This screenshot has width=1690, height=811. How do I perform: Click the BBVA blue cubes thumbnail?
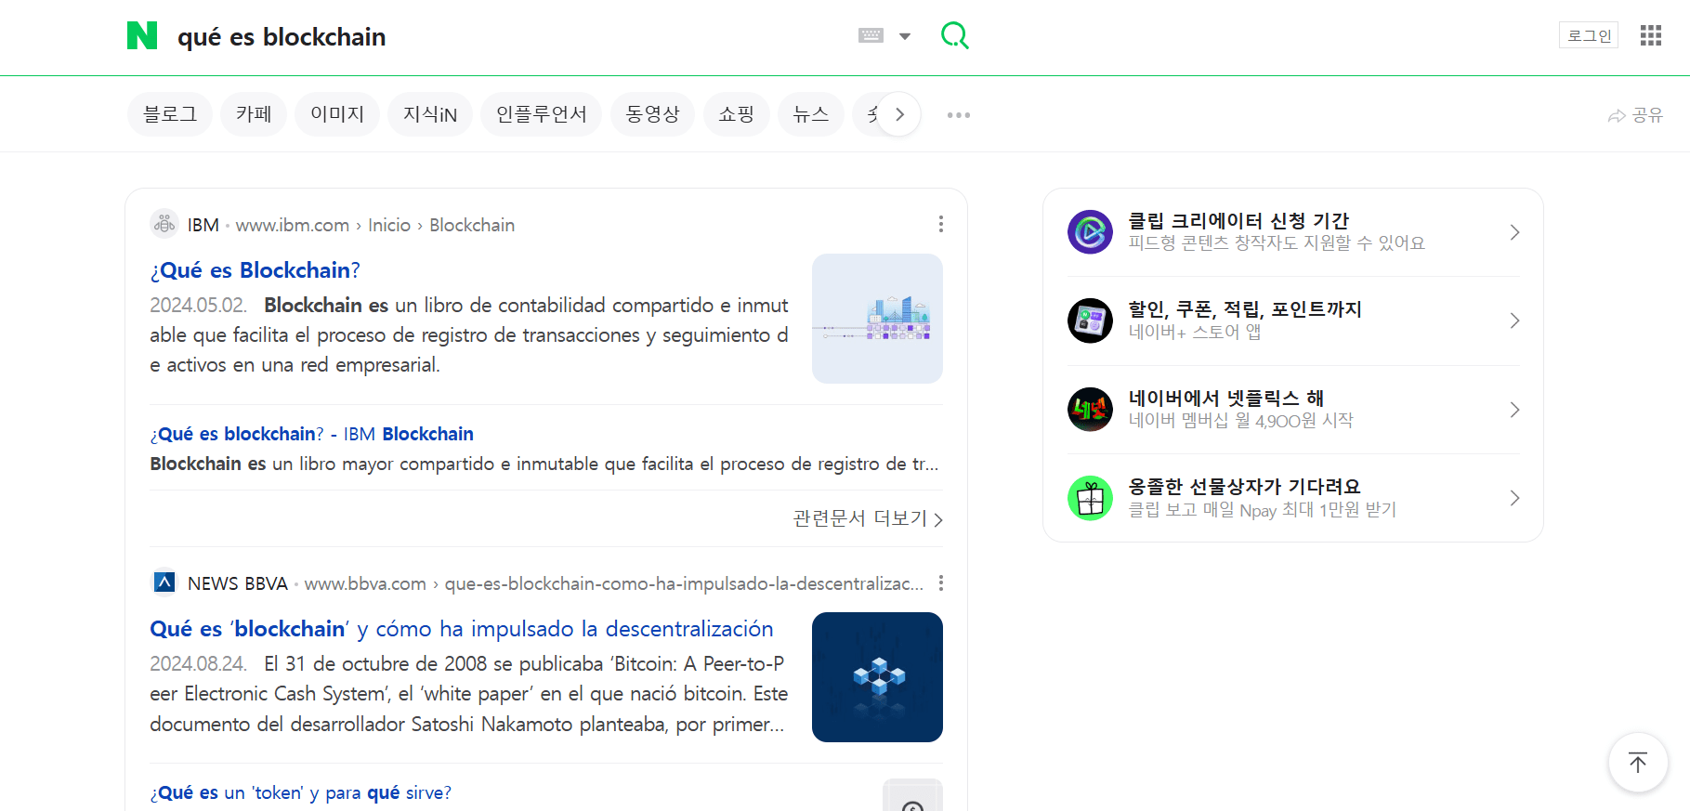[877, 677]
